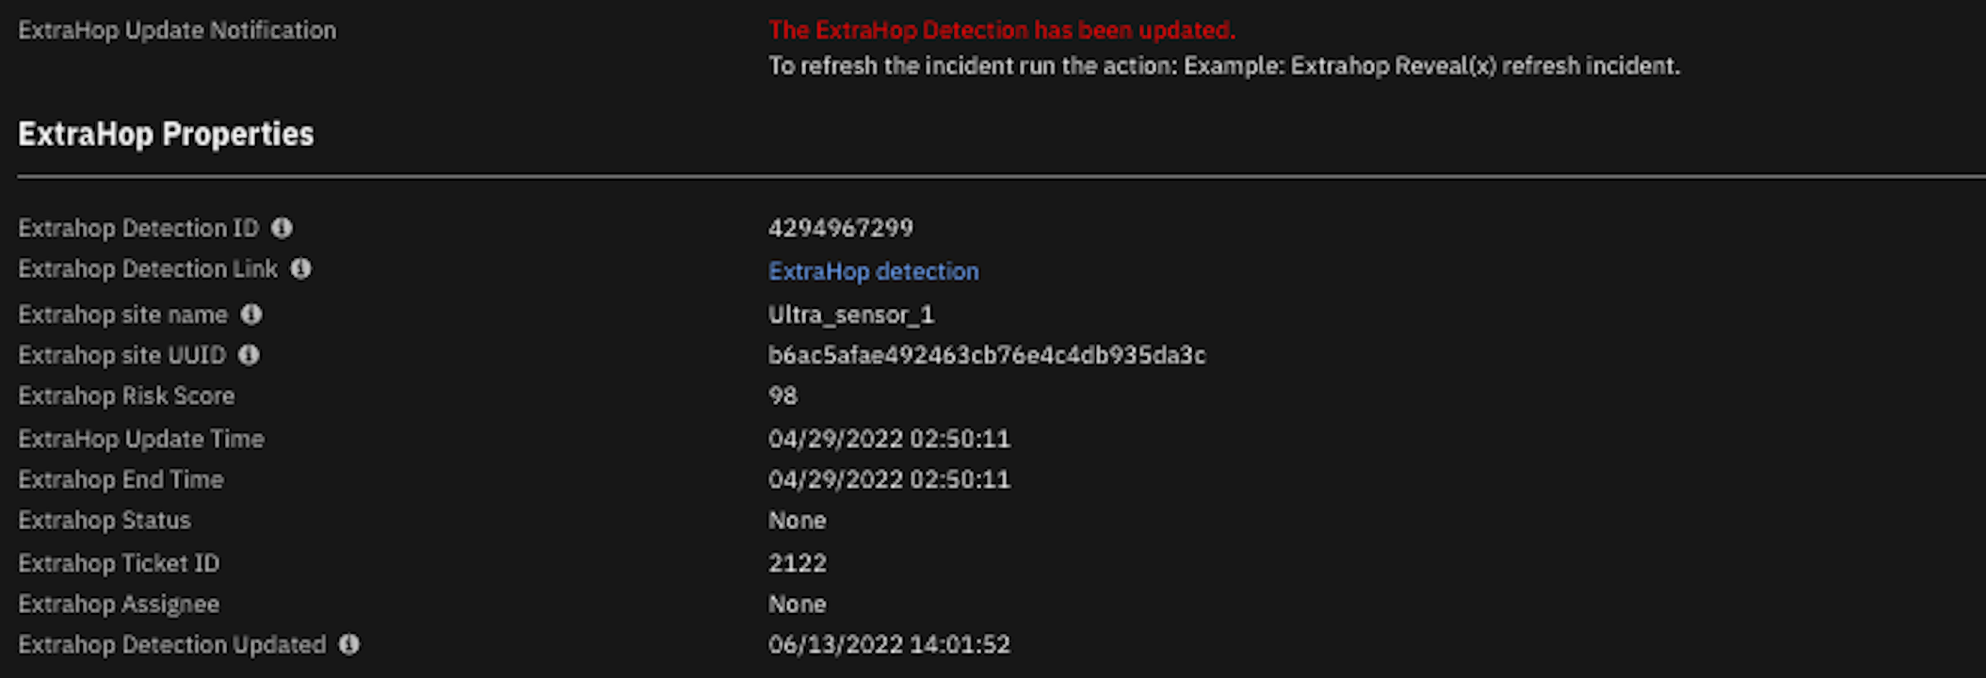Viewport: 1986px width, 678px height.
Task: Click the ExtraHop Update Time value
Action: 889,439
